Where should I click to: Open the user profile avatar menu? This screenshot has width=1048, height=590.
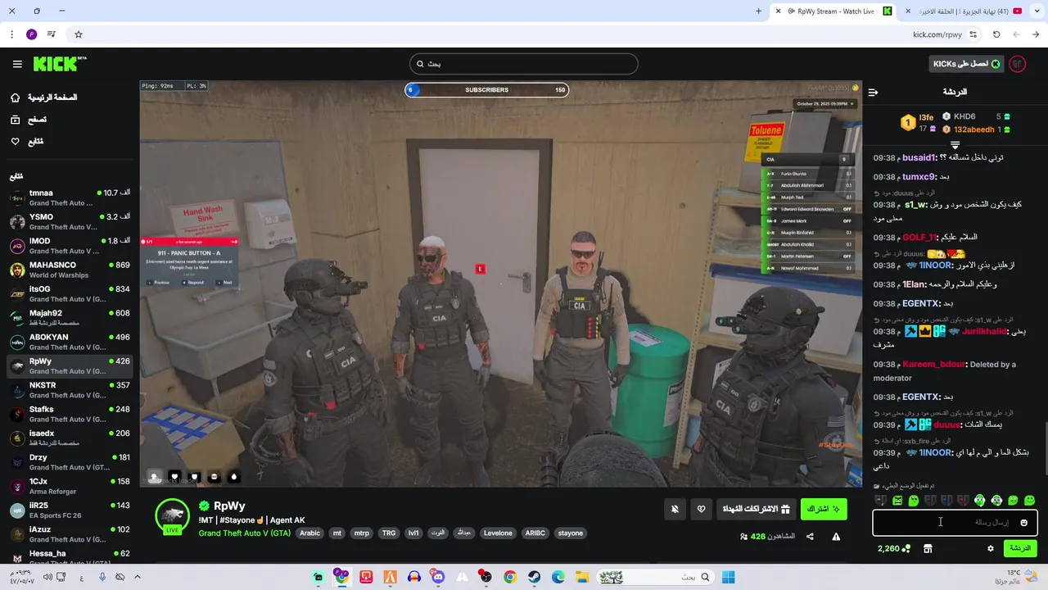tap(1018, 64)
